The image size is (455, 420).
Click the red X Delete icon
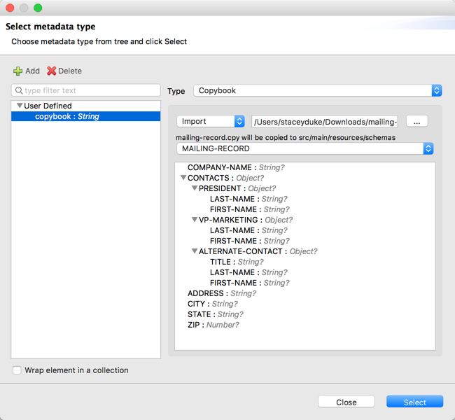click(x=51, y=71)
